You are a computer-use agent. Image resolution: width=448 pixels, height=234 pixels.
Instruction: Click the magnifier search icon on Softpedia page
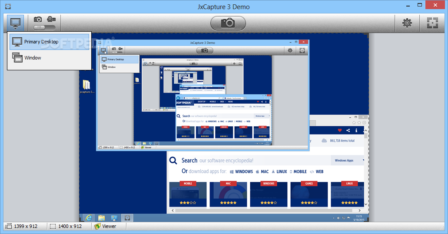tap(173, 160)
